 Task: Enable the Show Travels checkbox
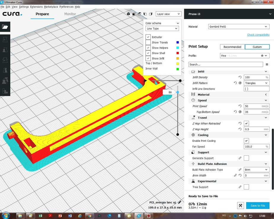148,43
